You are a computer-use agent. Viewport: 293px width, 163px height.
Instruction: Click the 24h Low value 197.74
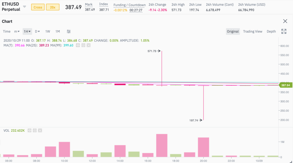(x=194, y=10)
